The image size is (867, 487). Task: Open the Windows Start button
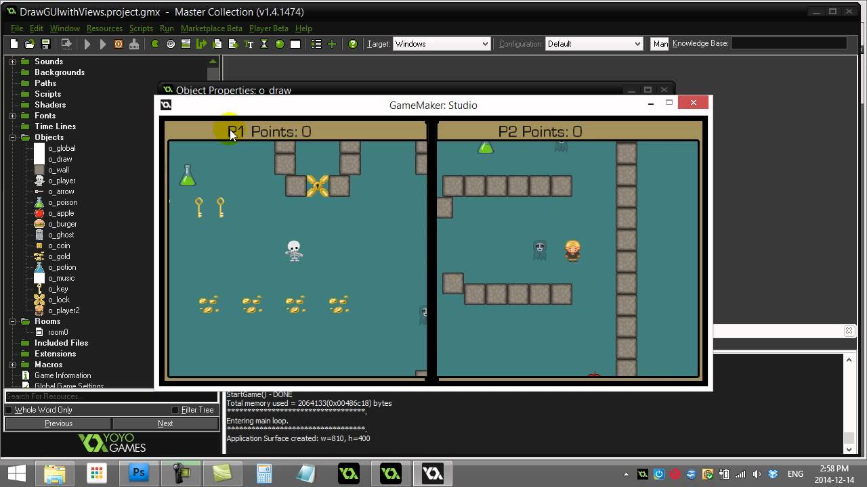[17, 473]
